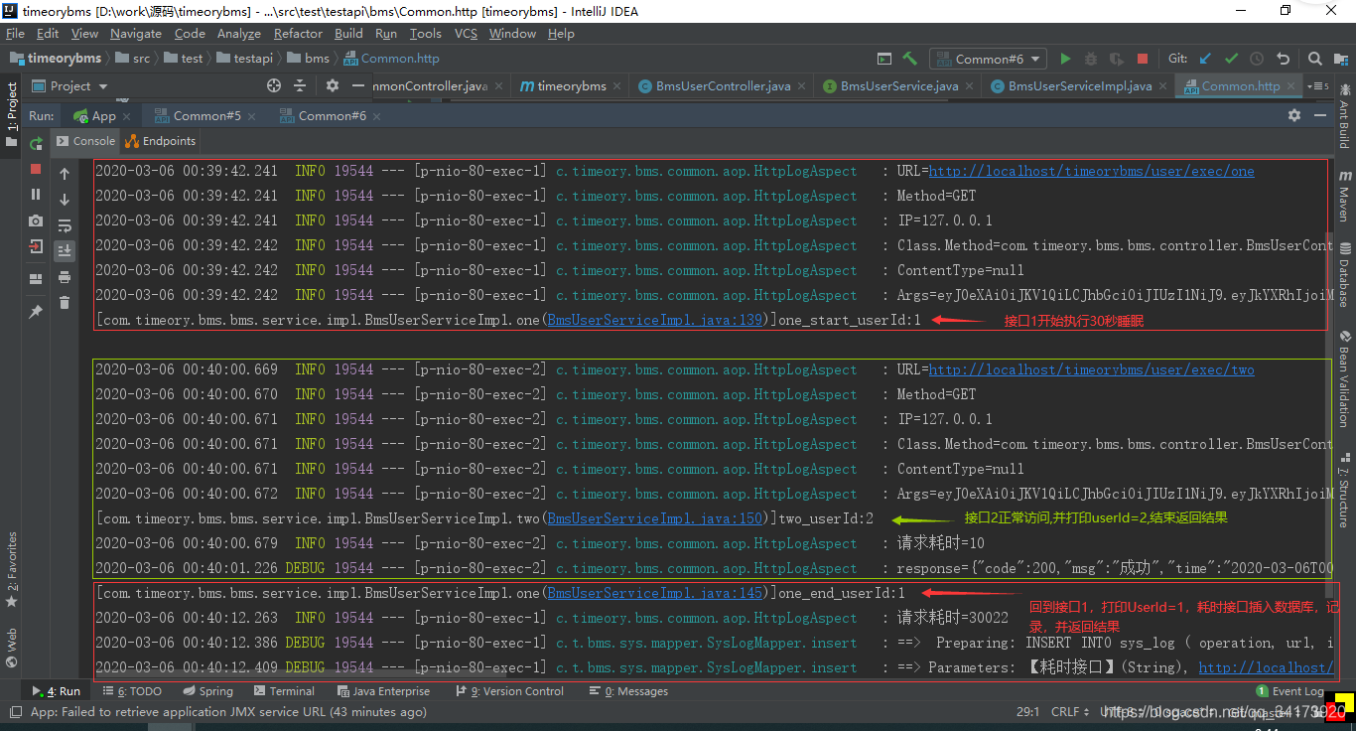1356x731 pixels.
Task: Switch to the BmsUserService.java tab
Action: (899, 86)
